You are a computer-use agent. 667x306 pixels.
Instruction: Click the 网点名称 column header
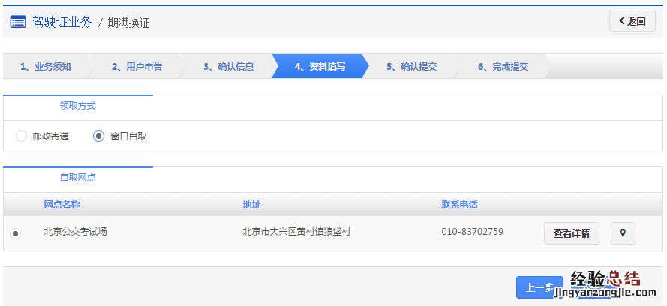pyautogui.click(x=62, y=205)
